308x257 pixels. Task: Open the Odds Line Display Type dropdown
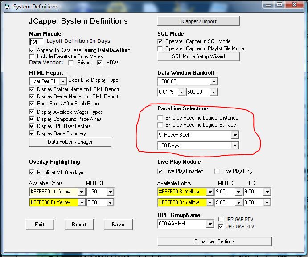[62, 81]
